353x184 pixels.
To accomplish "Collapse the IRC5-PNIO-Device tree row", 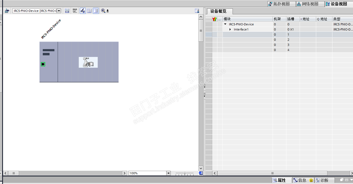I will click(x=225, y=24).
